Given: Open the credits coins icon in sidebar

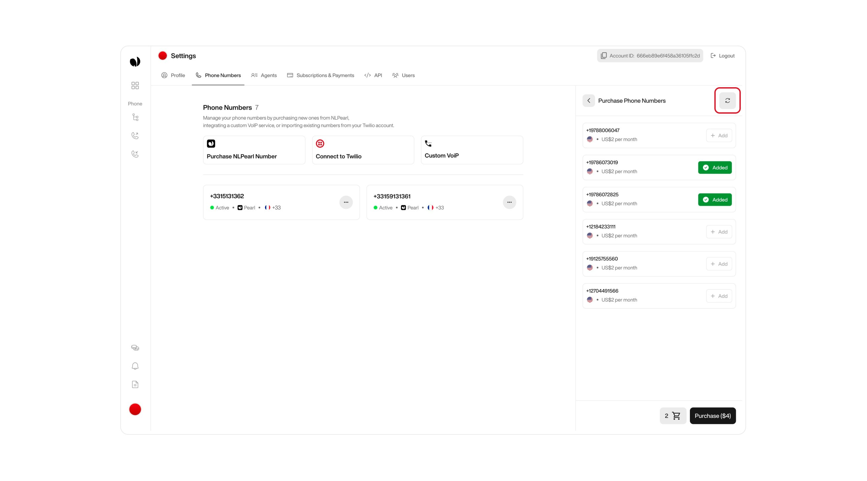Looking at the screenshot, I should pos(135,347).
